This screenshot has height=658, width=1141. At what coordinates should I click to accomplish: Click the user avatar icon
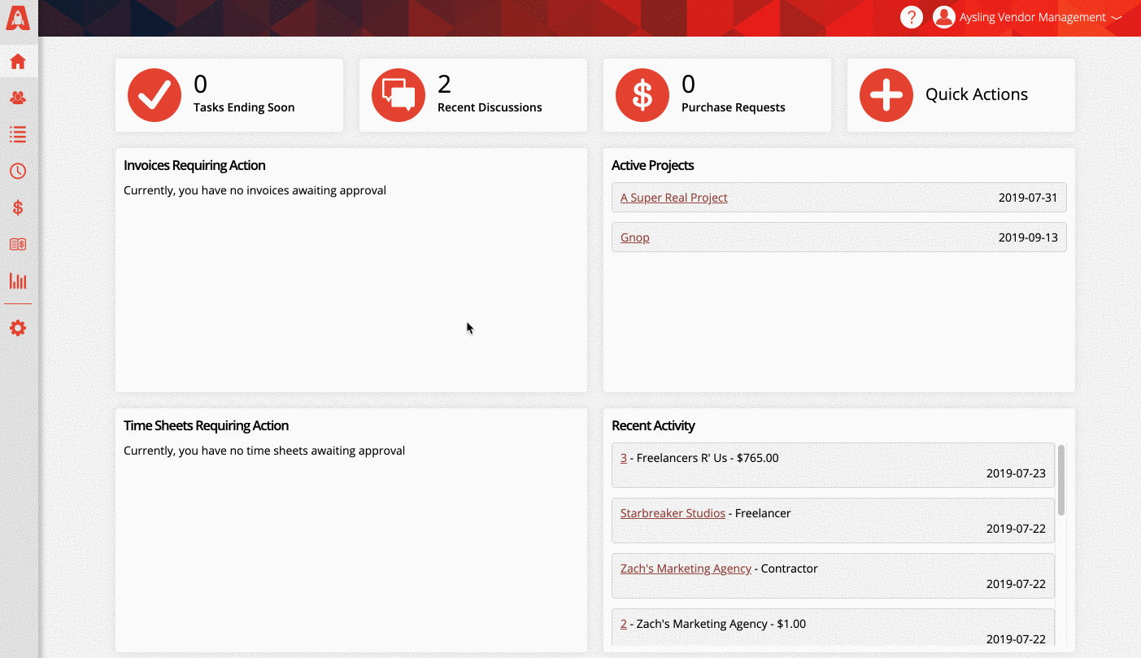(x=944, y=17)
